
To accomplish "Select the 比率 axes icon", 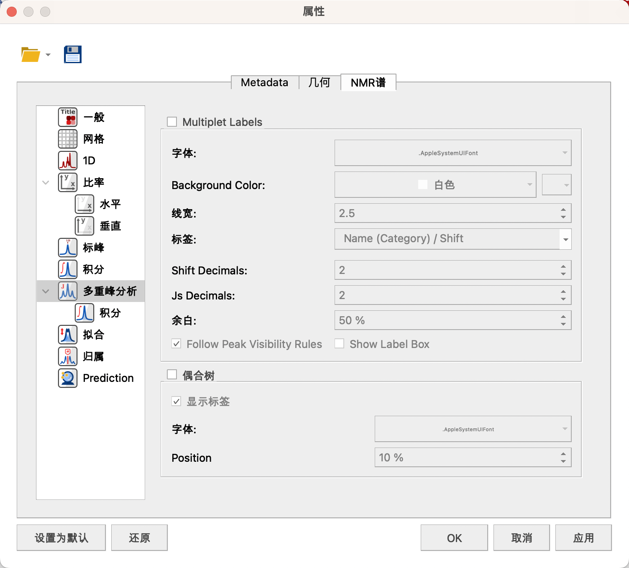I will 68,182.
